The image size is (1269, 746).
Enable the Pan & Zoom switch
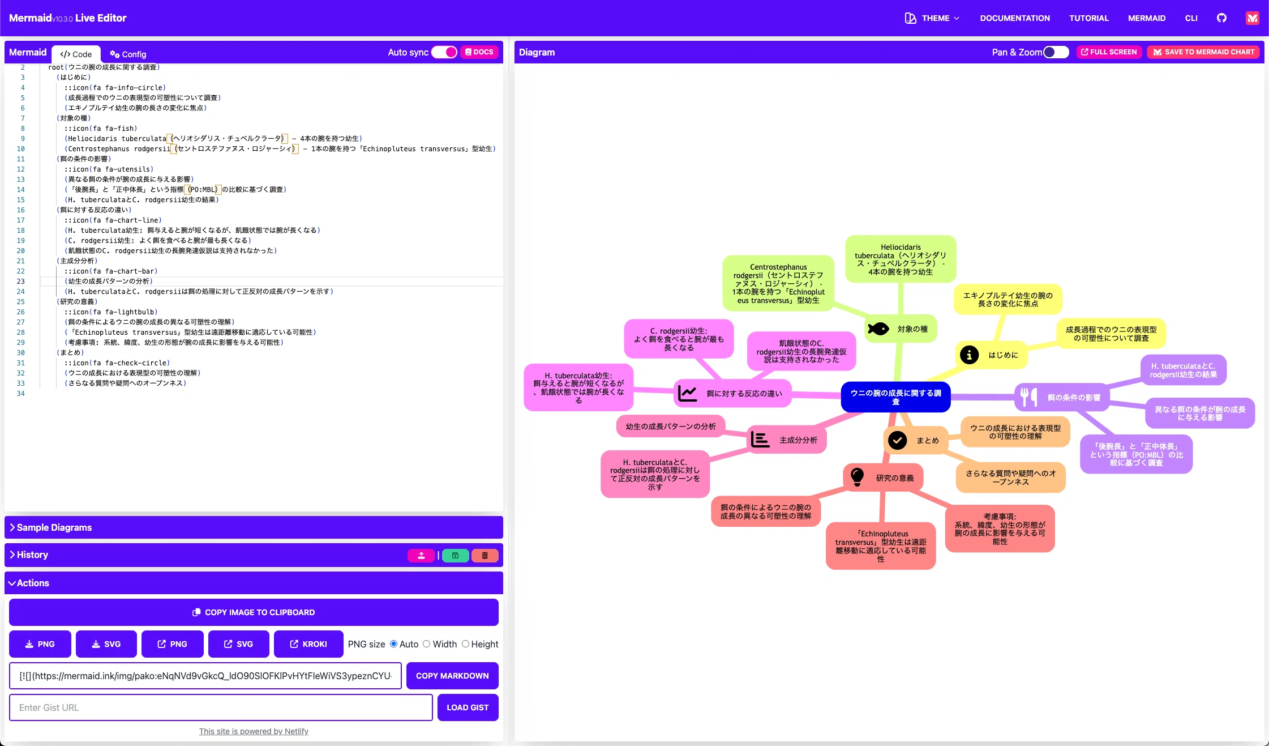1056,52
